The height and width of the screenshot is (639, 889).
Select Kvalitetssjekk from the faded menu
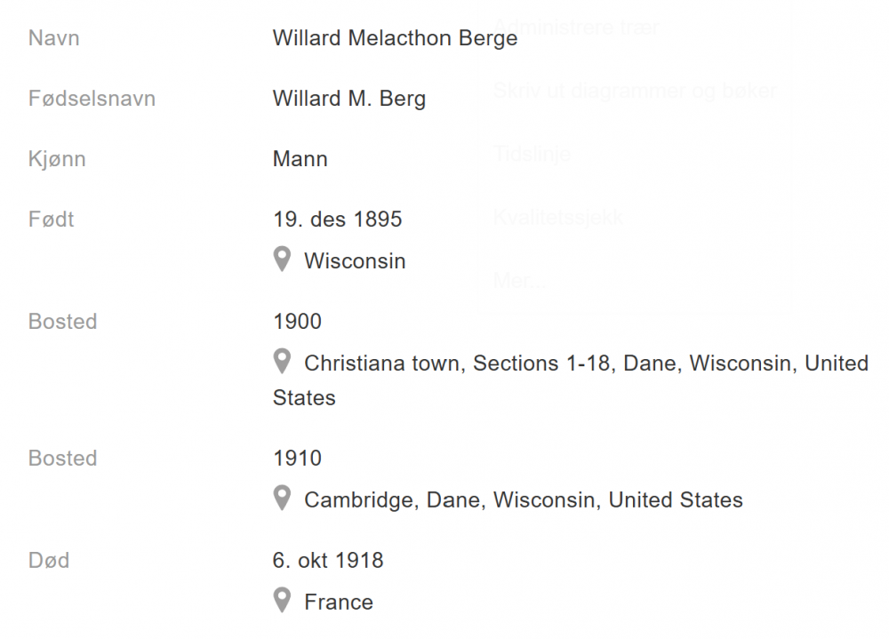point(558,218)
